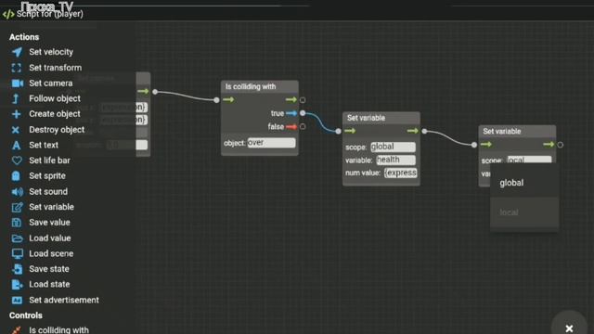Viewport: 594px width, 334px height.
Task: Select the Load scene action label
Action: coord(52,253)
